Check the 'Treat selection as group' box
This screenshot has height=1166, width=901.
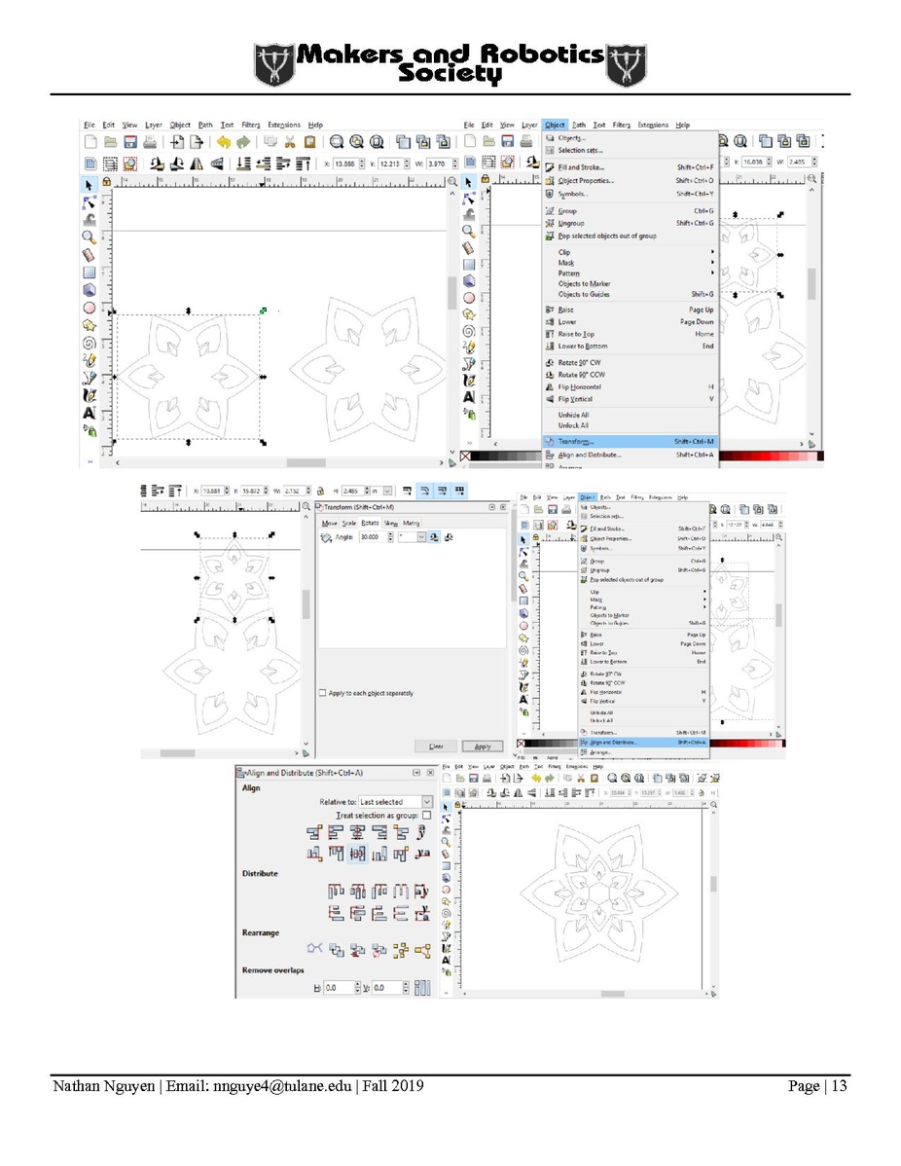(x=427, y=815)
